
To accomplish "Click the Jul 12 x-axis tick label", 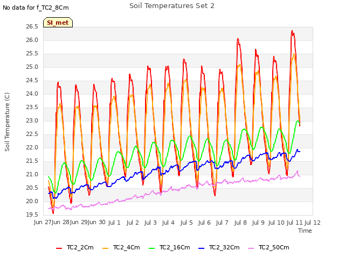I will [313, 223].
